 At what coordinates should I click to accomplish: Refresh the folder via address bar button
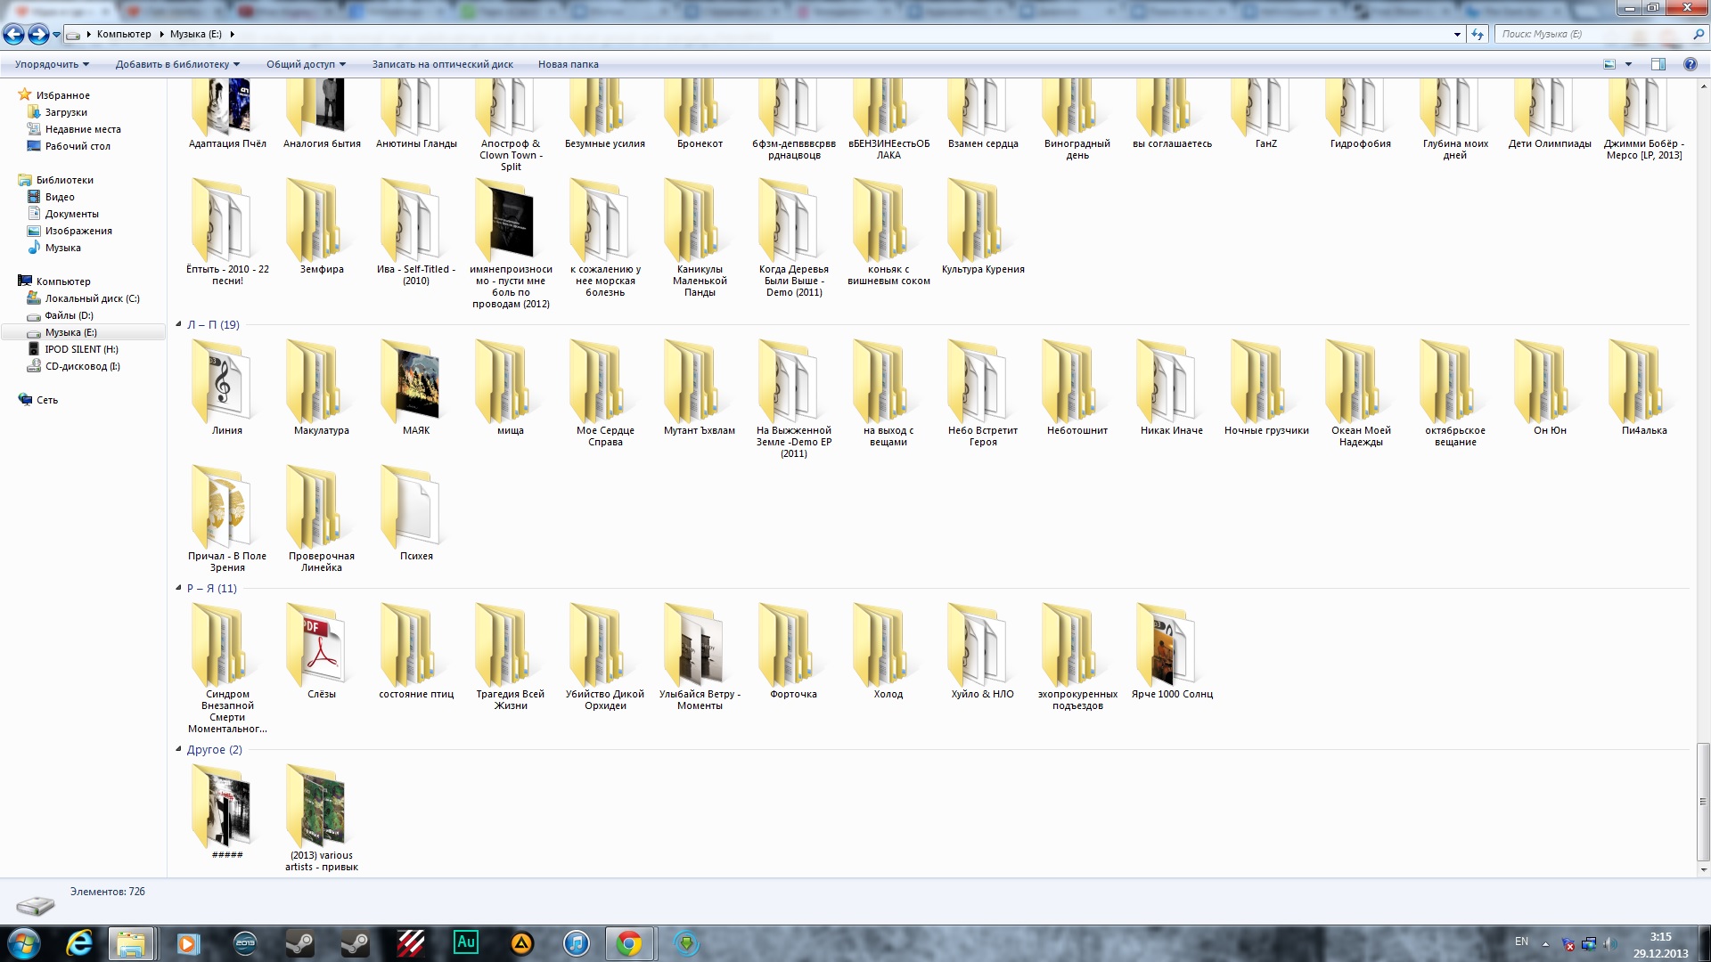[1478, 35]
